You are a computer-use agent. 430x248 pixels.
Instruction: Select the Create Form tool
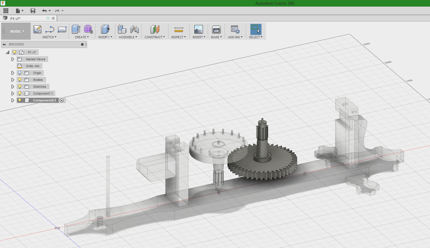88,29
